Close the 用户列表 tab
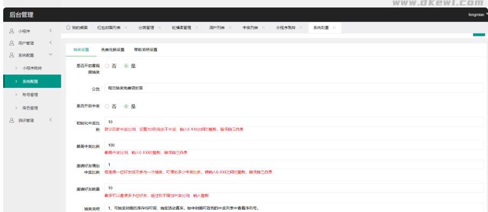Viewport: 488px width, 212px height. (230, 28)
